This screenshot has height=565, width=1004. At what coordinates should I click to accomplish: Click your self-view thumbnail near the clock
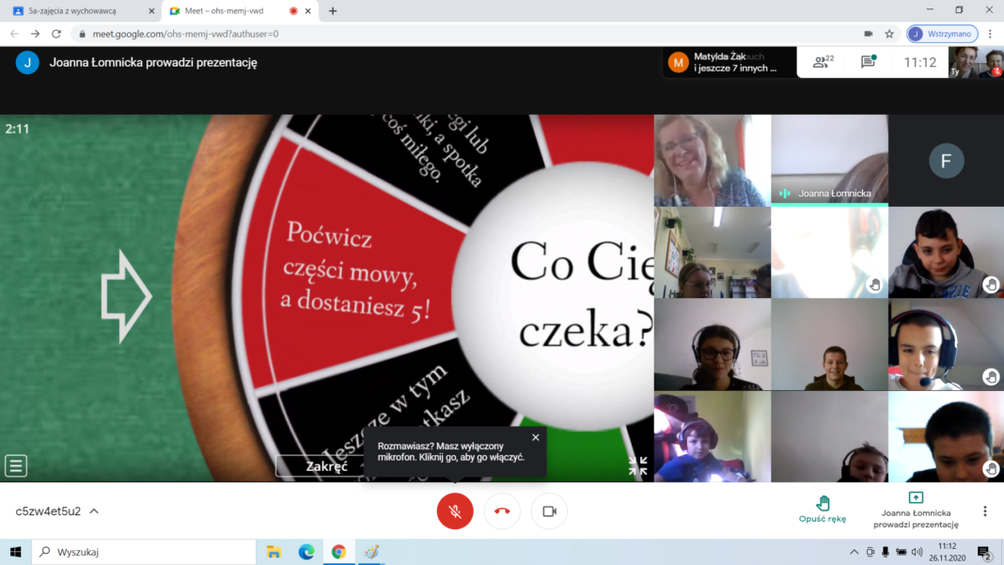(x=976, y=62)
